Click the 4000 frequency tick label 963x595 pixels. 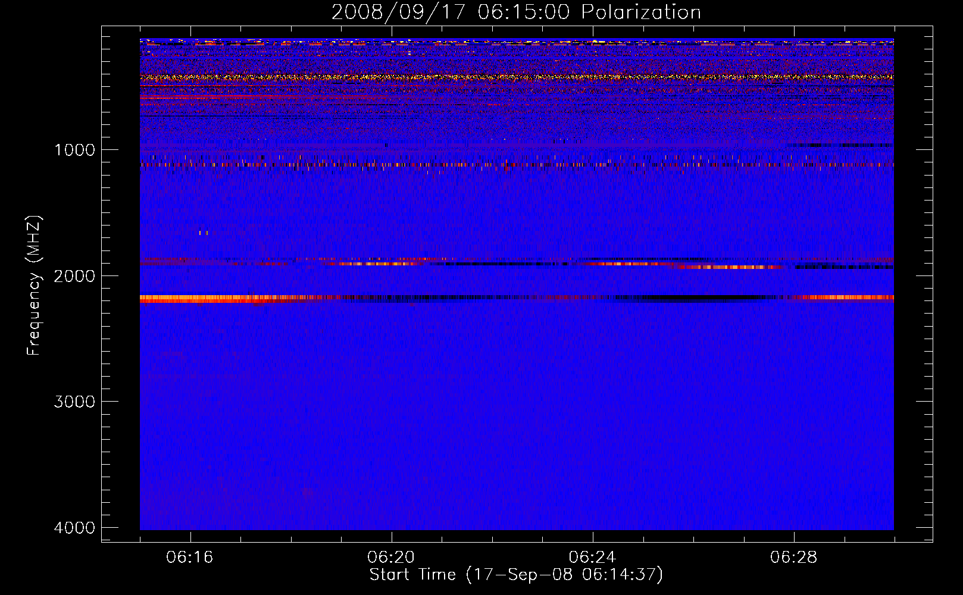74,528
